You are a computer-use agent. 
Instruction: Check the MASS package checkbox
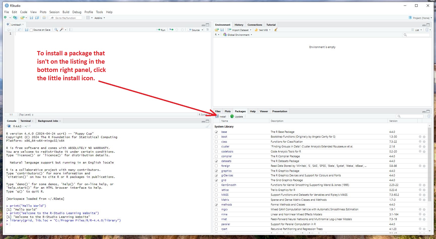tap(216, 195)
